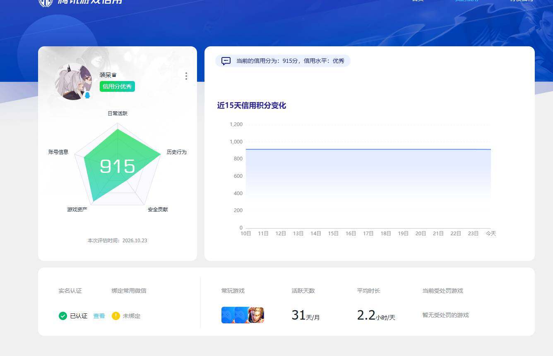Click the 915 score in radar chart
Image resolution: width=553 pixels, height=356 pixels.
[118, 166]
